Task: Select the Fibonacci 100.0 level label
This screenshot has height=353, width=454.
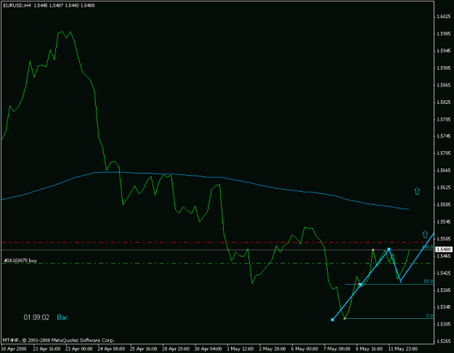Action: 427,247
